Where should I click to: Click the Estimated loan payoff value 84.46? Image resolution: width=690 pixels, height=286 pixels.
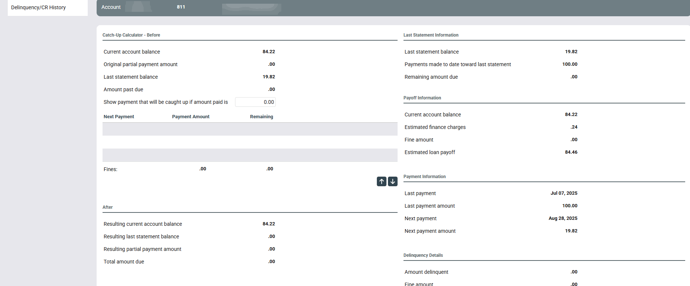571,152
